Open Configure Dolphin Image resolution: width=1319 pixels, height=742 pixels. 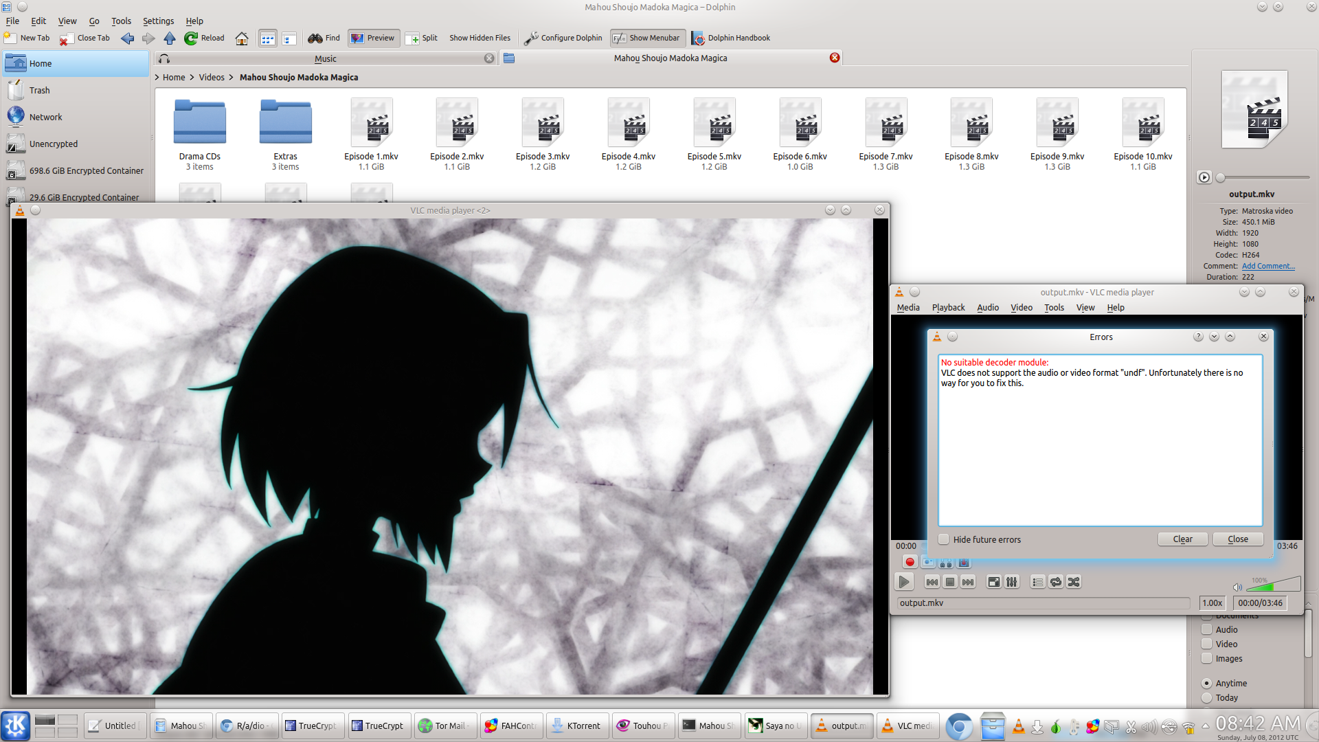563,38
